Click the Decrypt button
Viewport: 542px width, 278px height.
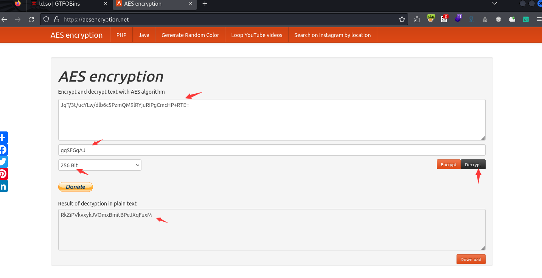pos(473,165)
